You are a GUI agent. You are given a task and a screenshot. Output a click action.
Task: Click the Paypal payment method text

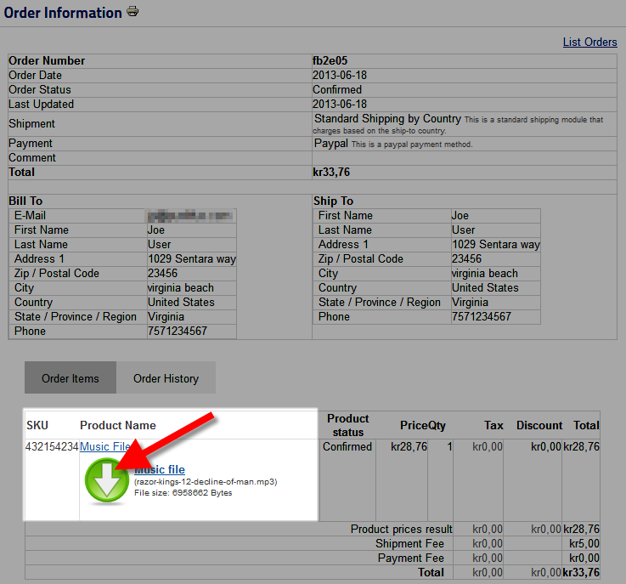(331, 144)
